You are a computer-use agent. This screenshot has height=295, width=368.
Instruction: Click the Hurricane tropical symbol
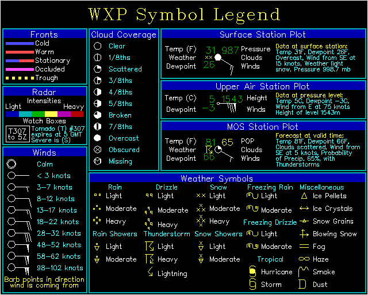coord(252,271)
